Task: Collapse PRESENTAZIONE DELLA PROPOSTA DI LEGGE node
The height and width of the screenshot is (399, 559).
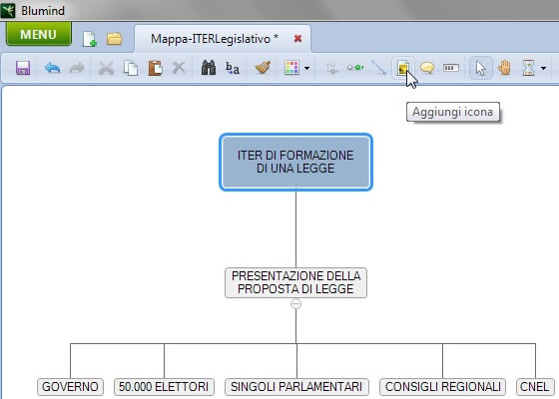Action: [x=295, y=304]
